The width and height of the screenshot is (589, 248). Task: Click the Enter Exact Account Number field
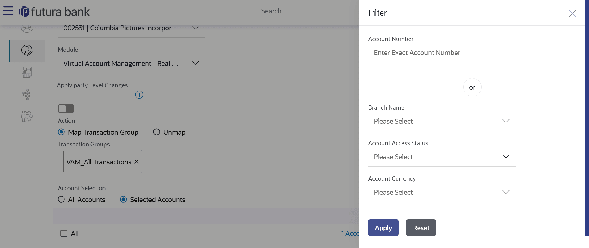click(x=442, y=53)
